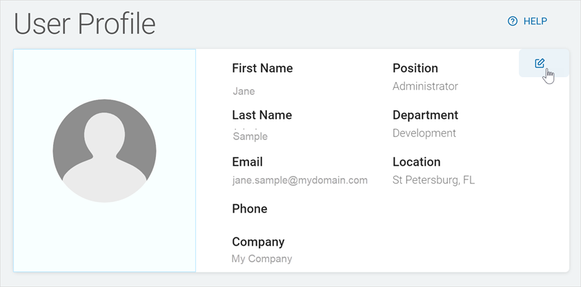Open the HELP link
This screenshot has width=581, height=287.
535,21
